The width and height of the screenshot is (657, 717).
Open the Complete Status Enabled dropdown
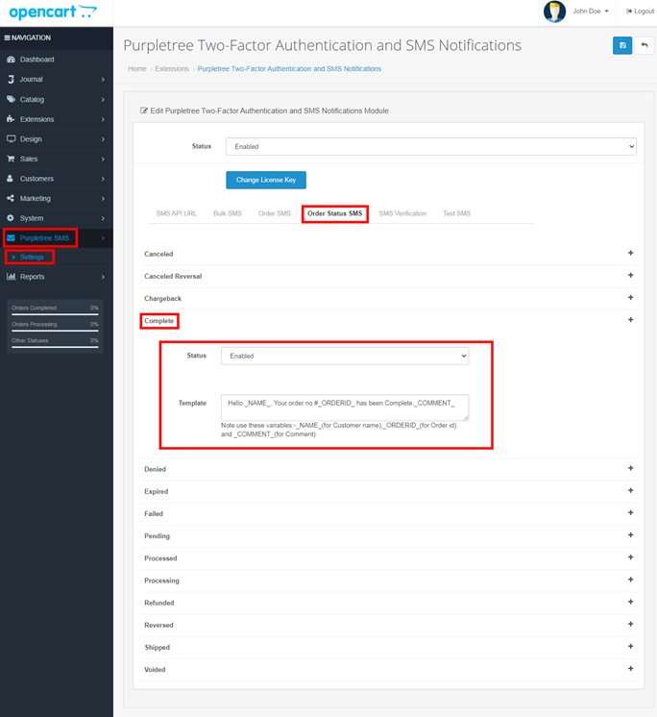coord(345,356)
